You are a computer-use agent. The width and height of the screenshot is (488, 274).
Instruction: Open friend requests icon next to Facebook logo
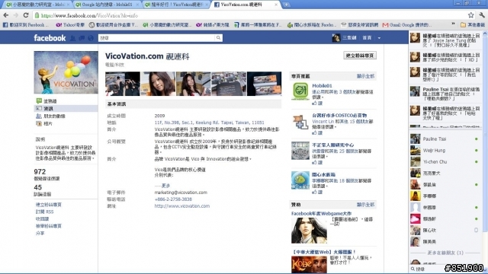point(73,38)
